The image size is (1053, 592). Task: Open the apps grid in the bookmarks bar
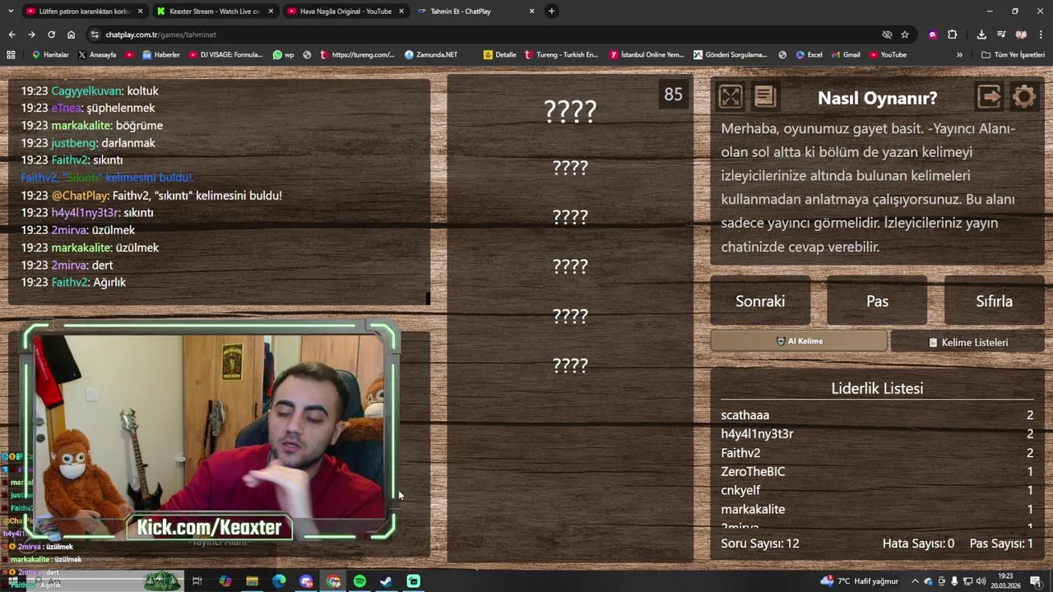coord(11,55)
